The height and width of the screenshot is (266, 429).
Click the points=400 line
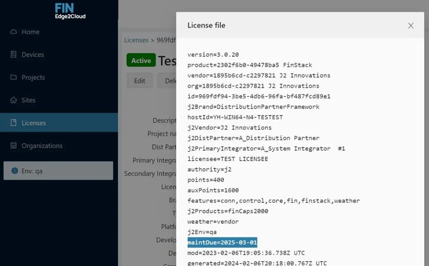pos(206,180)
